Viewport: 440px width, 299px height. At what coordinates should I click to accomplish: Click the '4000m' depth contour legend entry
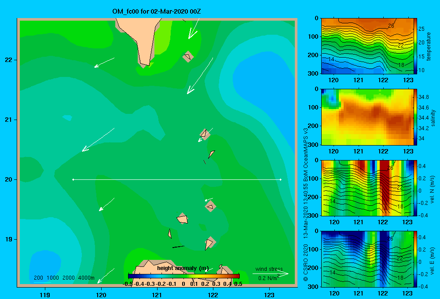coord(86,278)
